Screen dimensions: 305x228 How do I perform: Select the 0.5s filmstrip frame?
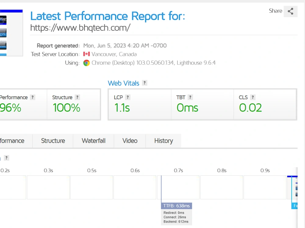click(x=91, y=187)
